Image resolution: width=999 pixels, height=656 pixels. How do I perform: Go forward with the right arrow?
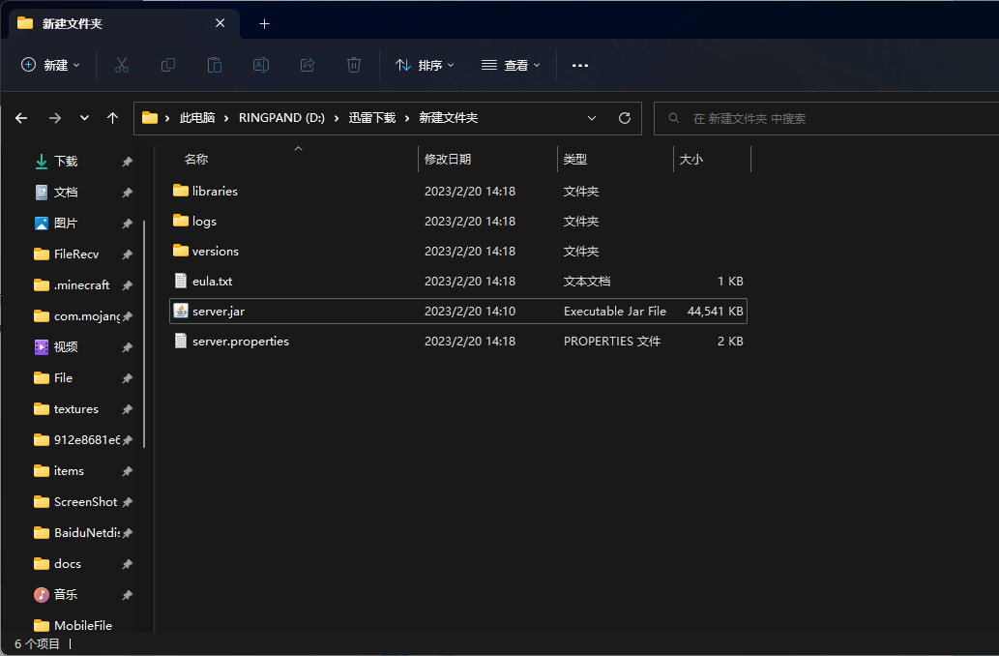tap(55, 118)
